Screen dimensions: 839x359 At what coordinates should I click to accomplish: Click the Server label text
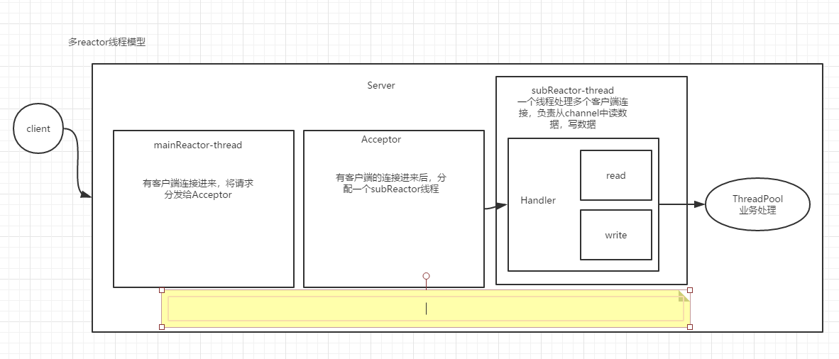pyautogui.click(x=381, y=86)
